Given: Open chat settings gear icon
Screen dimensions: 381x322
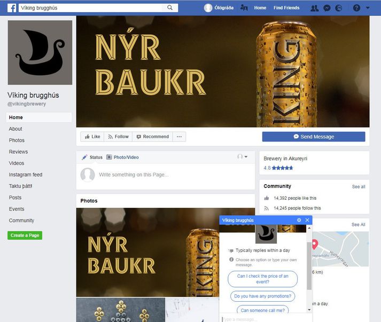Looking at the screenshot, I should (299, 220).
